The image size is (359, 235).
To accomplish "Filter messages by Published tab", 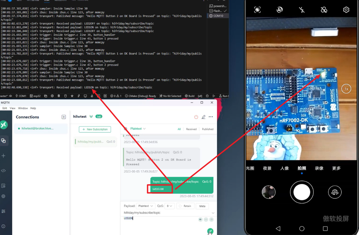I will tap(208, 129).
